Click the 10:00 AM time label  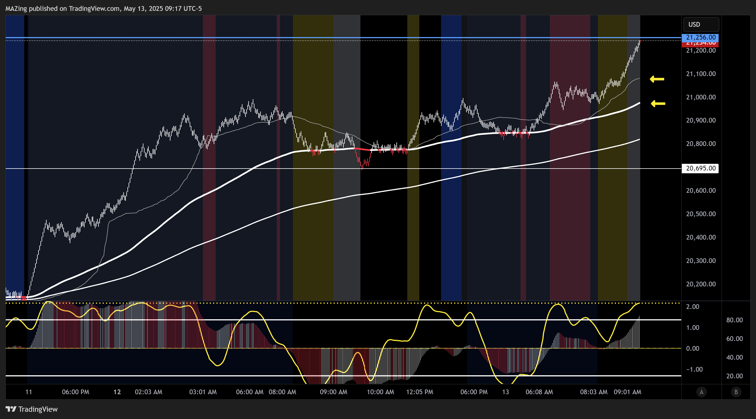pos(380,392)
